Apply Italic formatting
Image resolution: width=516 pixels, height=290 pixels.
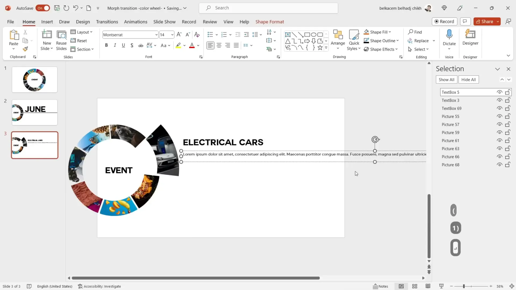(x=115, y=45)
